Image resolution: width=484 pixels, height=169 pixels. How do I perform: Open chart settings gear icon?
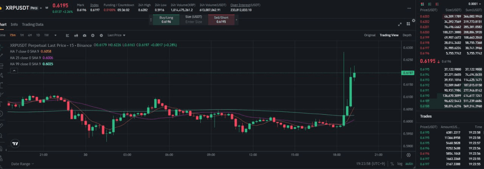point(101,35)
